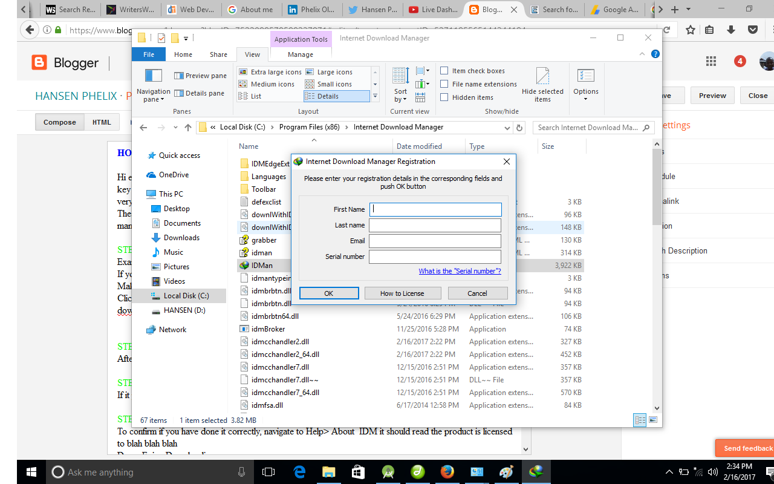Click the How to License button

point(402,293)
